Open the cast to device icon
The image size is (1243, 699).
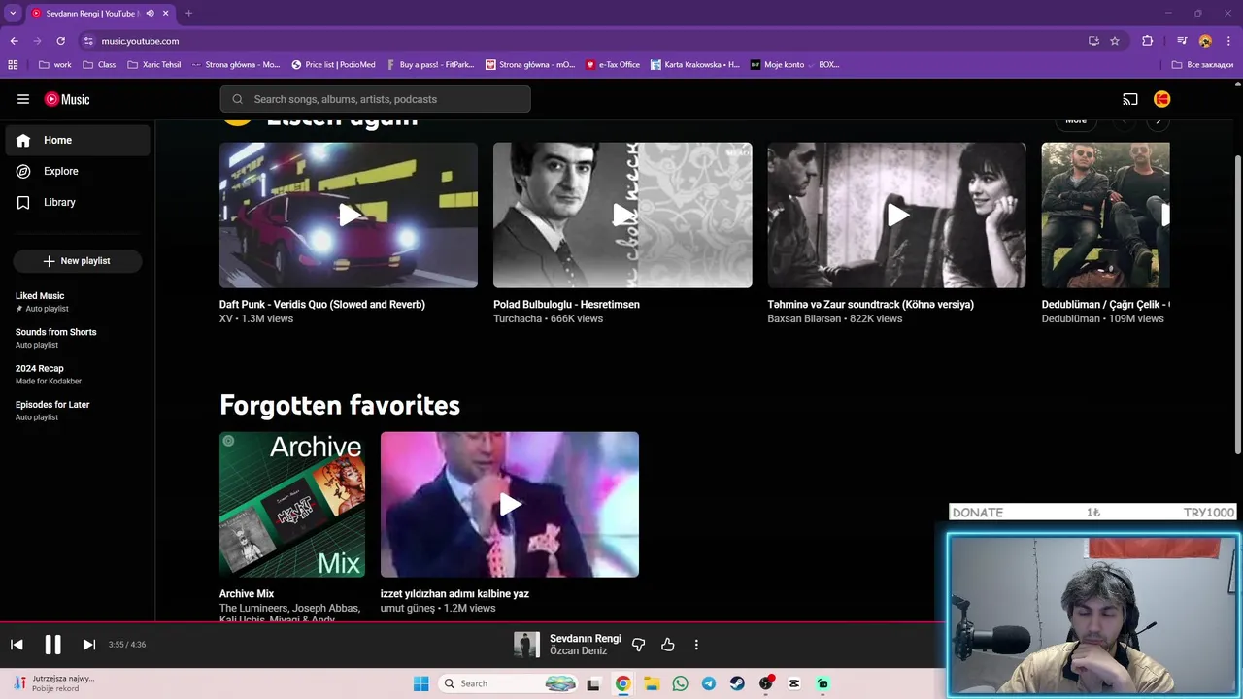point(1130,99)
